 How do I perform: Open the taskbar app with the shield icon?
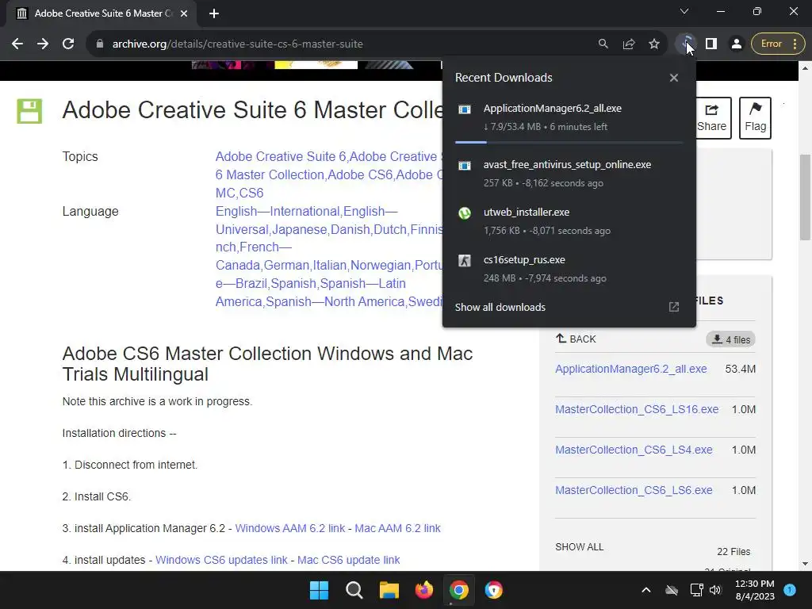click(493, 590)
